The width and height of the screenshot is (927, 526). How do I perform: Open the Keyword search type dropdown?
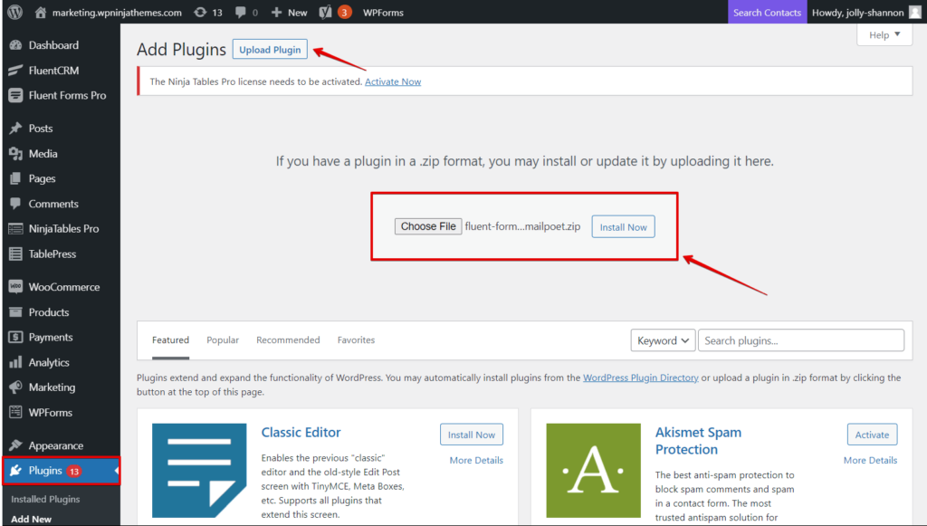coord(663,340)
